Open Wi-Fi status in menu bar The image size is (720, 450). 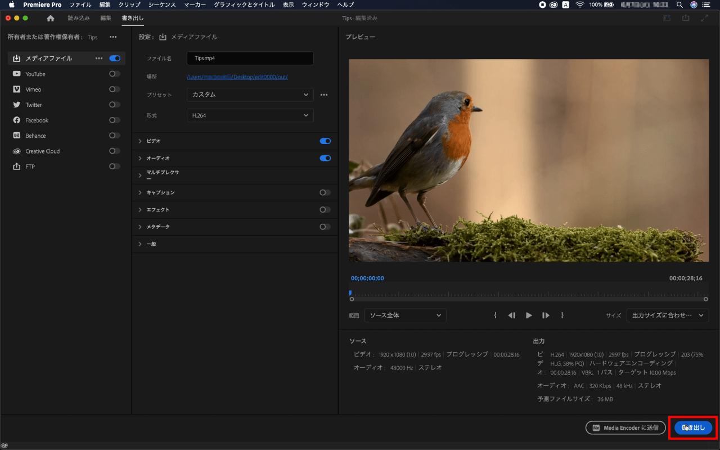(579, 4)
